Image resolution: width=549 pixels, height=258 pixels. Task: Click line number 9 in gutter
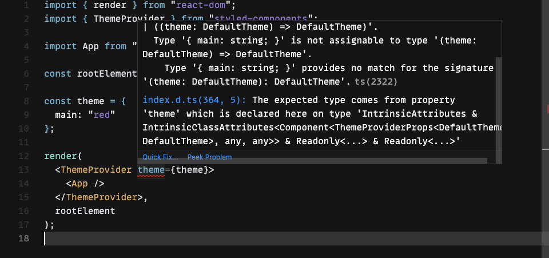[x=26, y=115]
